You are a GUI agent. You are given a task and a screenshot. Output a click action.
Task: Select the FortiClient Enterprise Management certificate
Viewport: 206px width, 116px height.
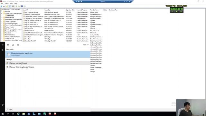point(33,35)
